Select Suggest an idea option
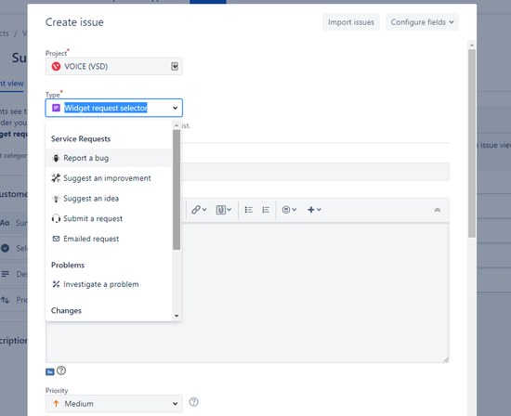511x416 pixels. [109, 199]
